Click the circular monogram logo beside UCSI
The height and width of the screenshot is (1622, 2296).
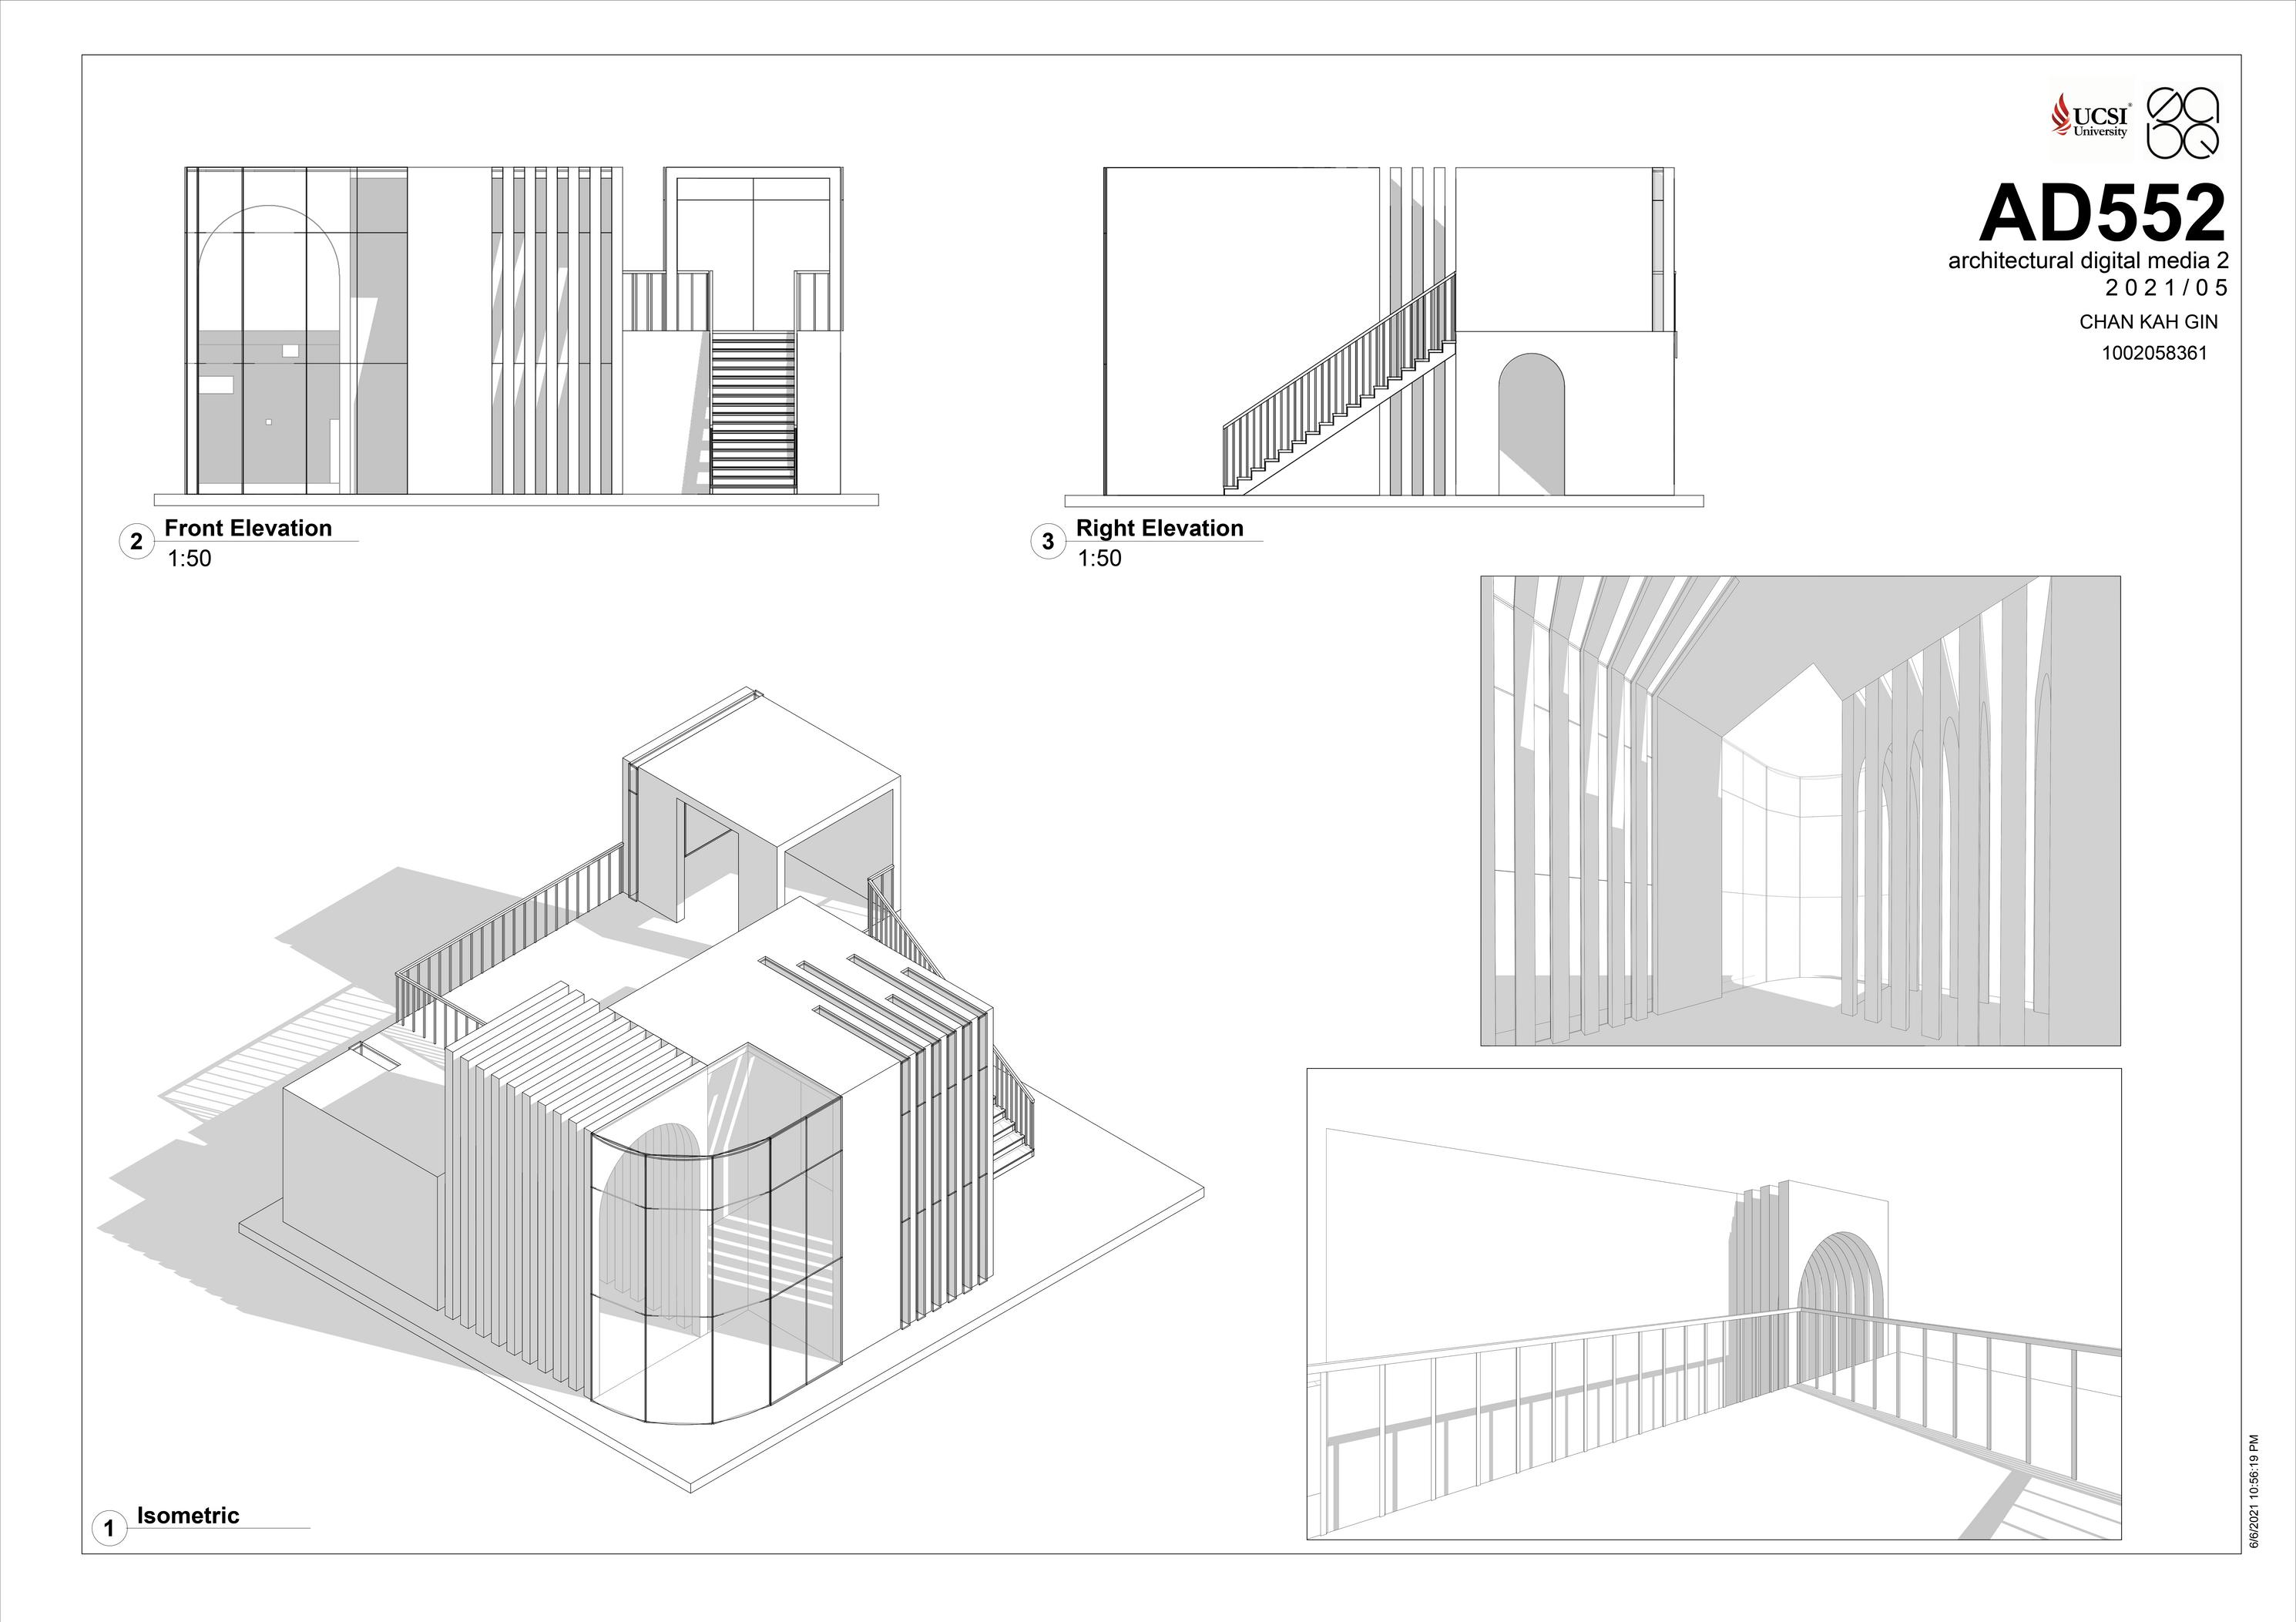2183,123
